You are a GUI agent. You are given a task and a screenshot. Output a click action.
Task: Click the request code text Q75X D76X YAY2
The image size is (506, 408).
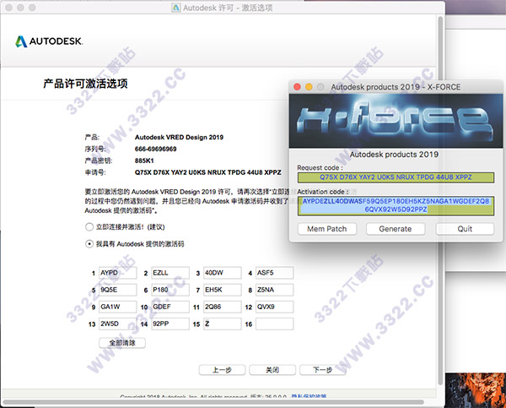click(207, 172)
